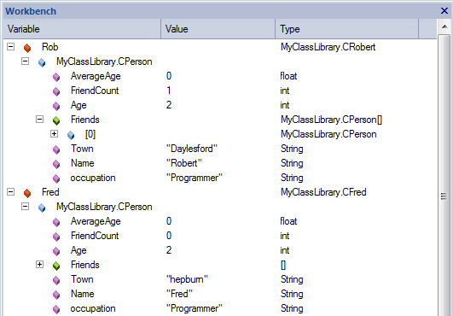This screenshot has height=316, width=453.
Task: Expand the [0] array element
Action: [x=54, y=133]
